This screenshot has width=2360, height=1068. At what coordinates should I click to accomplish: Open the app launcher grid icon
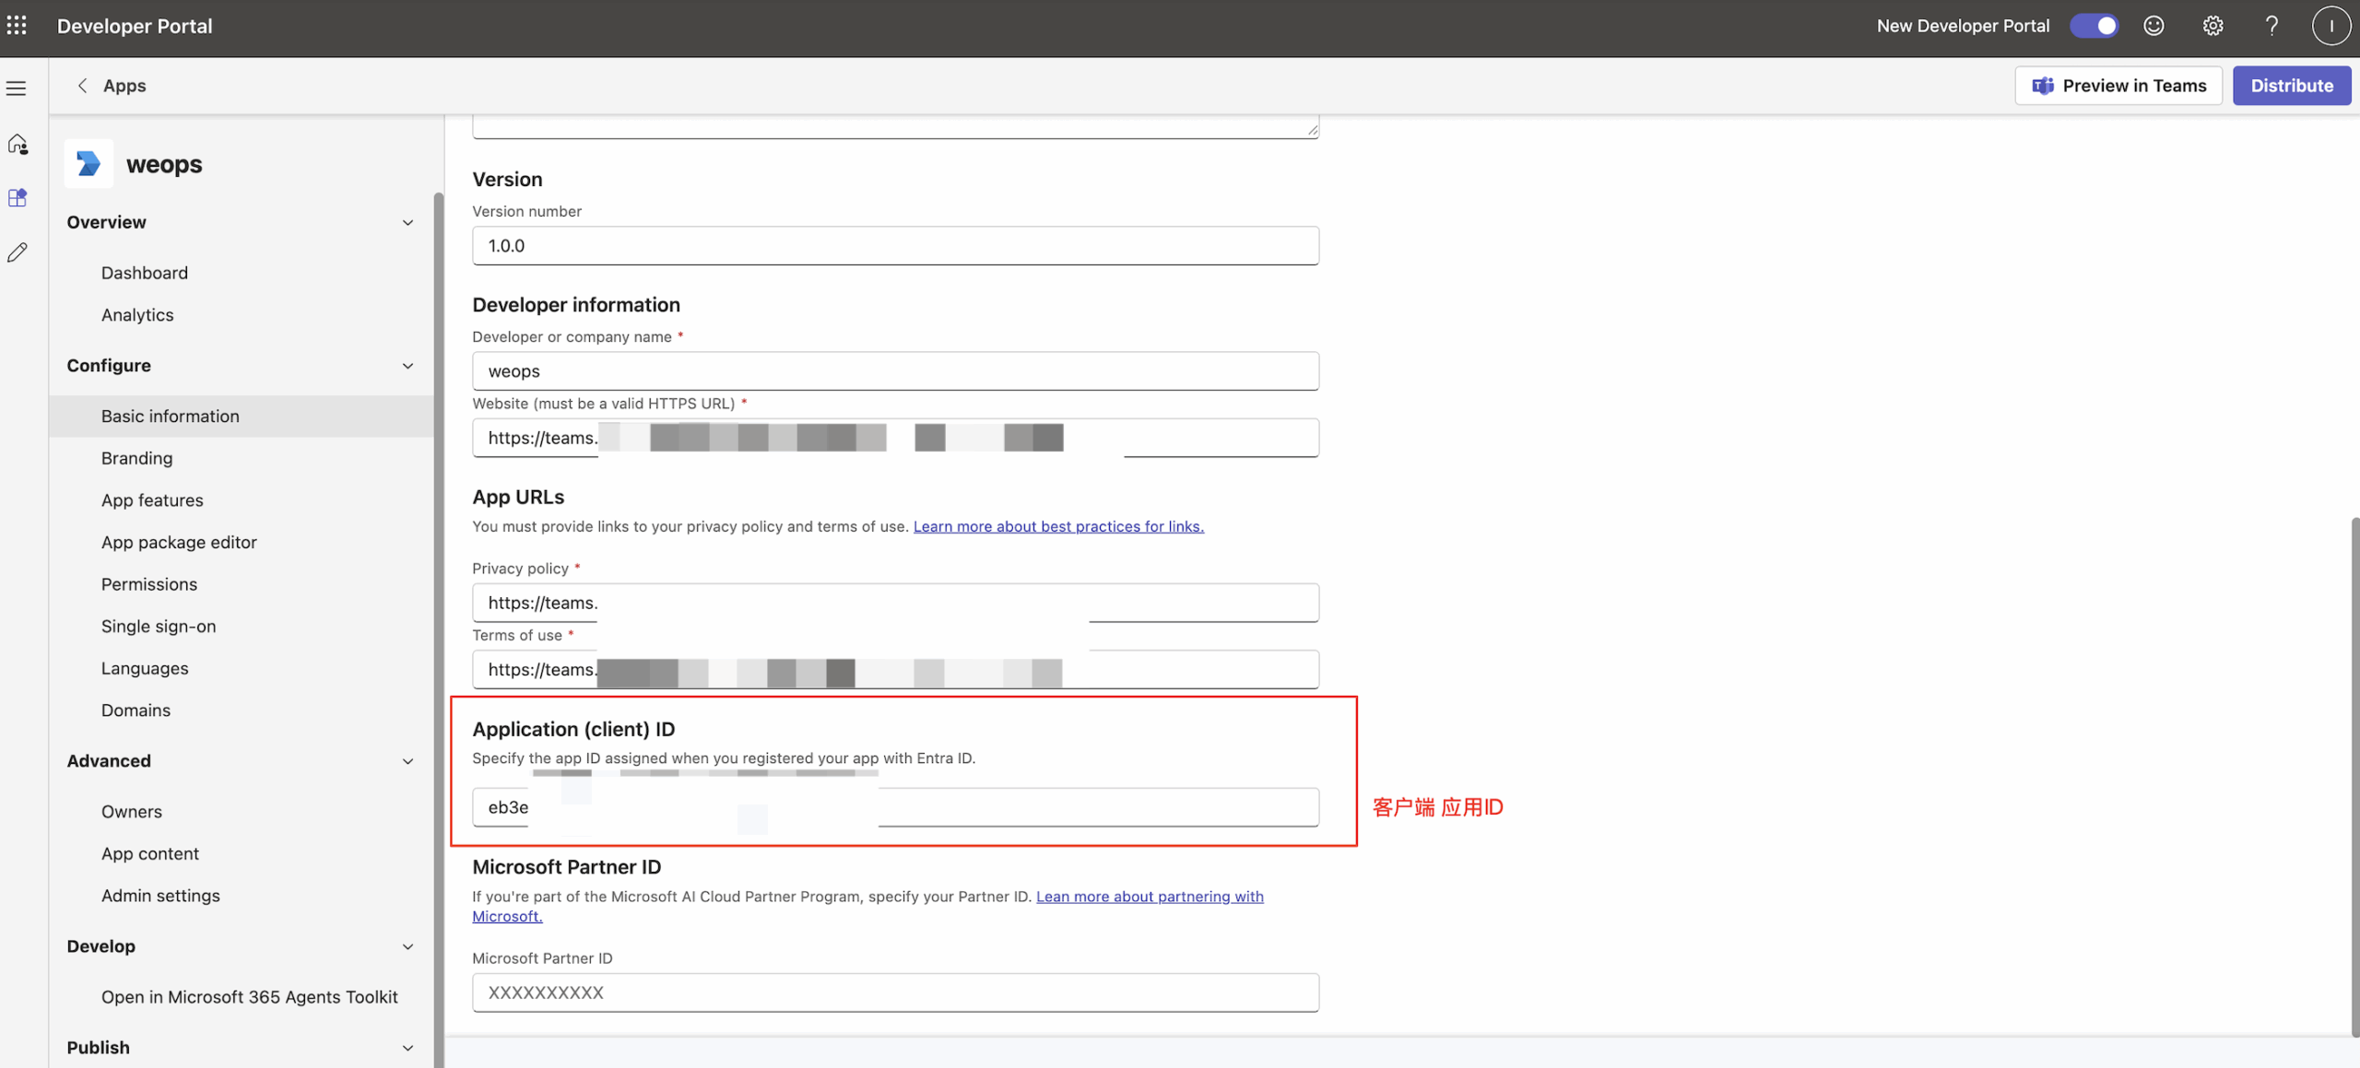(x=17, y=26)
